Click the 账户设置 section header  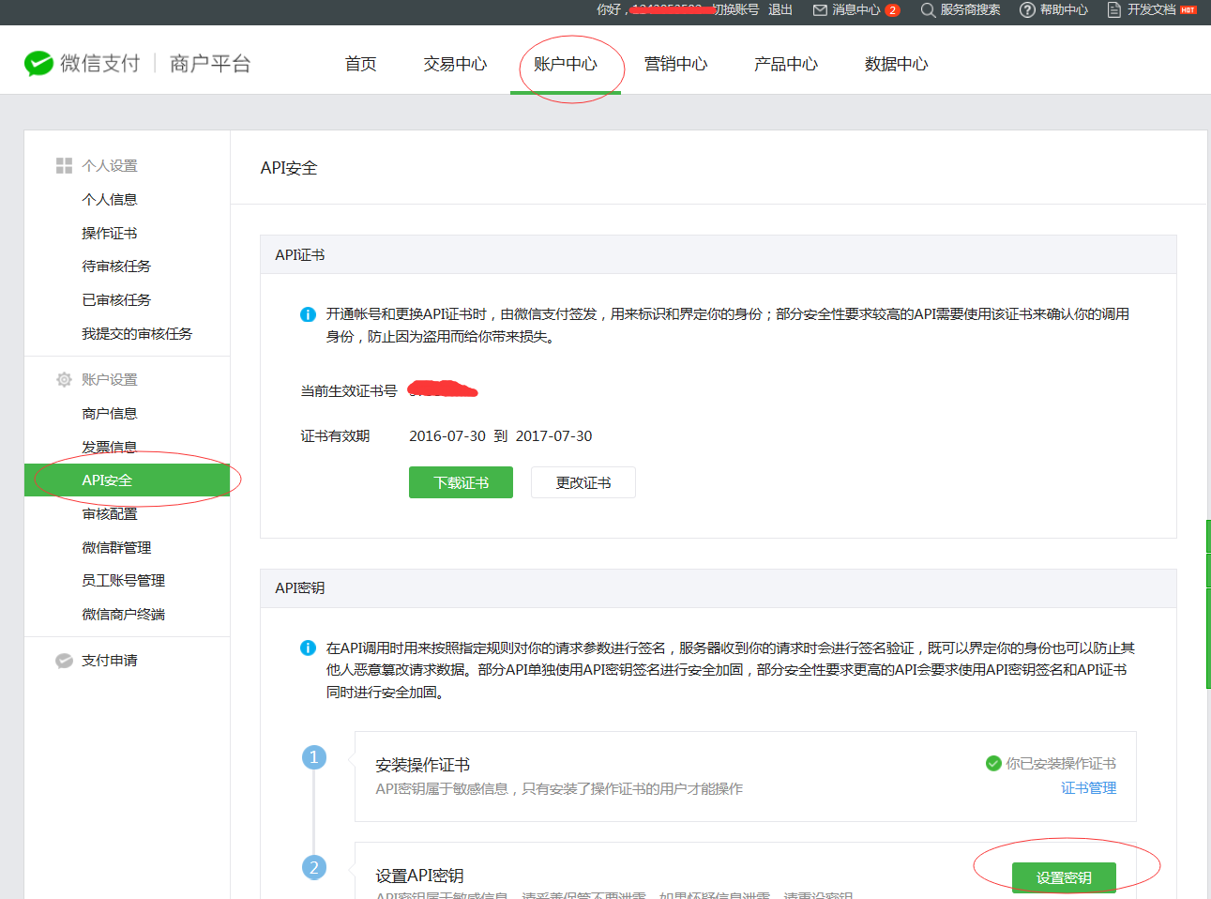click(110, 380)
